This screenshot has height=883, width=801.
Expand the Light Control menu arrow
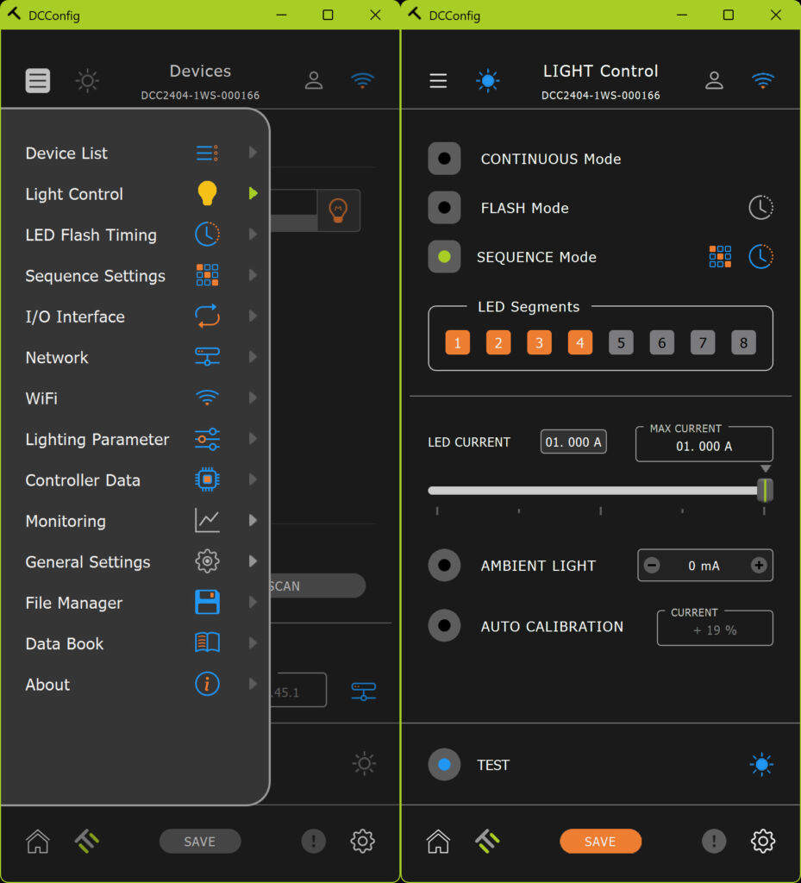coord(253,194)
